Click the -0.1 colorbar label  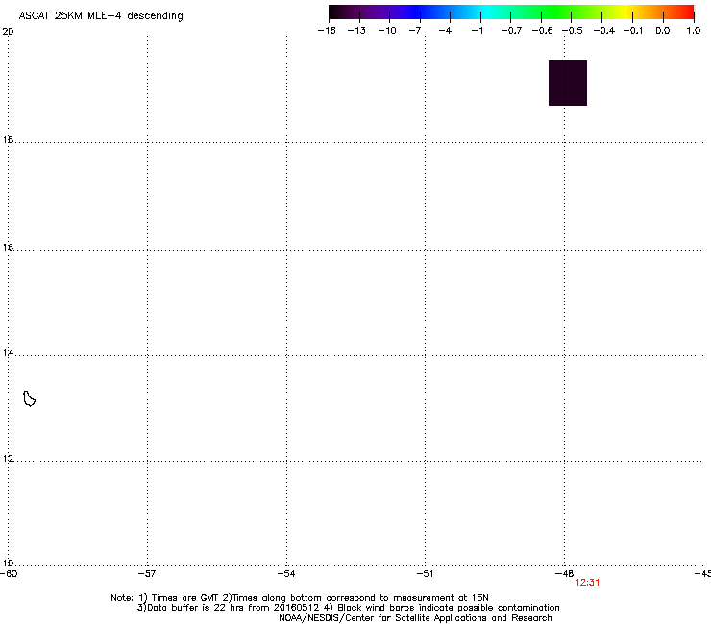click(x=633, y=31)
